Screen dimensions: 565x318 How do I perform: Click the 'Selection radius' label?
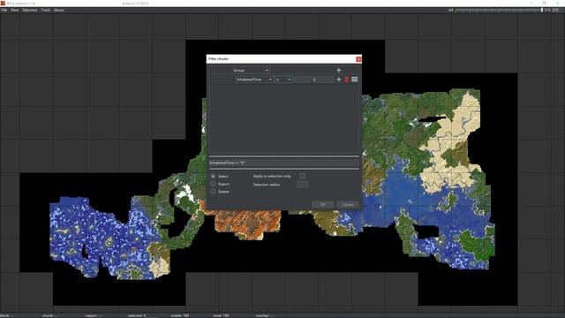coord(267,185)
